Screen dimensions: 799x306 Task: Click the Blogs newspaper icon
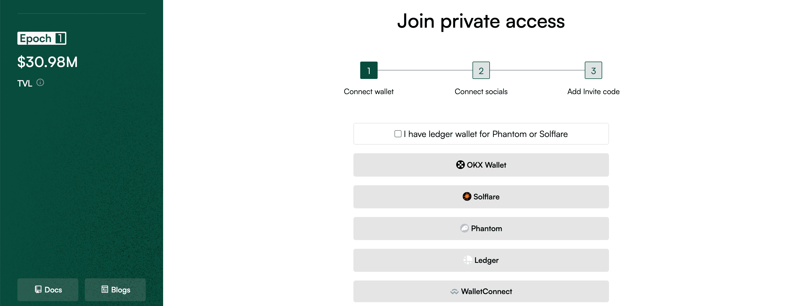(x=105, y=289)
